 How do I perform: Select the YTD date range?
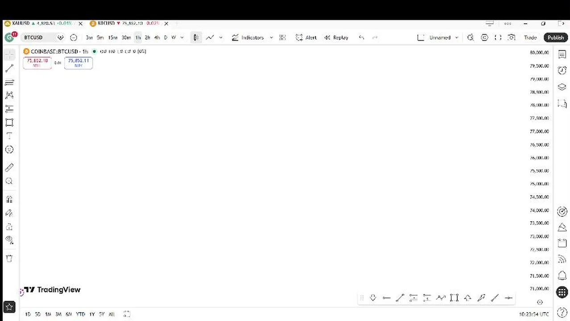click(80, 314)
